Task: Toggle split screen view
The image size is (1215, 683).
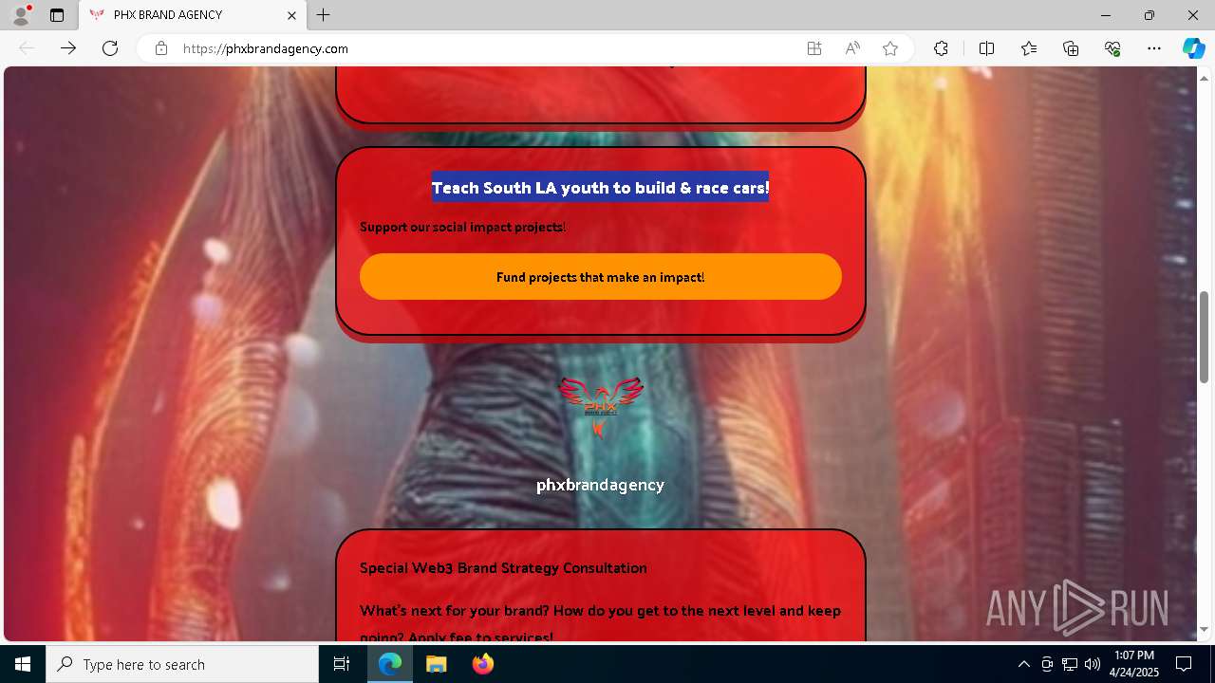Action: click(986, 48)
